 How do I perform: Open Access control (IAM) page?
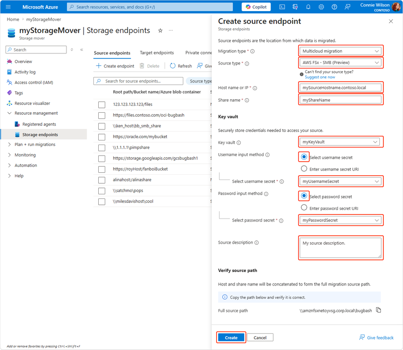[x=34, y=83]
